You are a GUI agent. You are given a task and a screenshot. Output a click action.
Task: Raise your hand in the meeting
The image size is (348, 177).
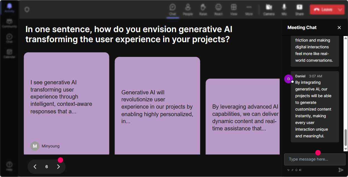point(203,9)
